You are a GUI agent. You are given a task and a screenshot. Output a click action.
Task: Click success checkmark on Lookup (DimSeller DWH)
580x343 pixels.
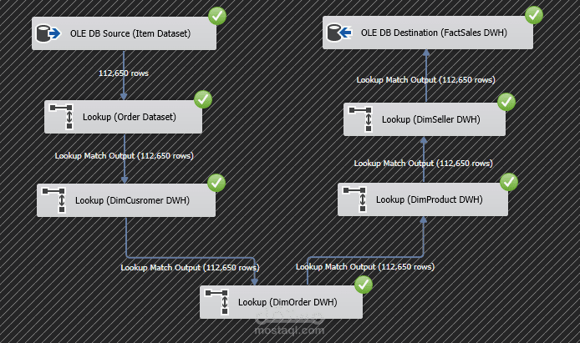[506, 102]
